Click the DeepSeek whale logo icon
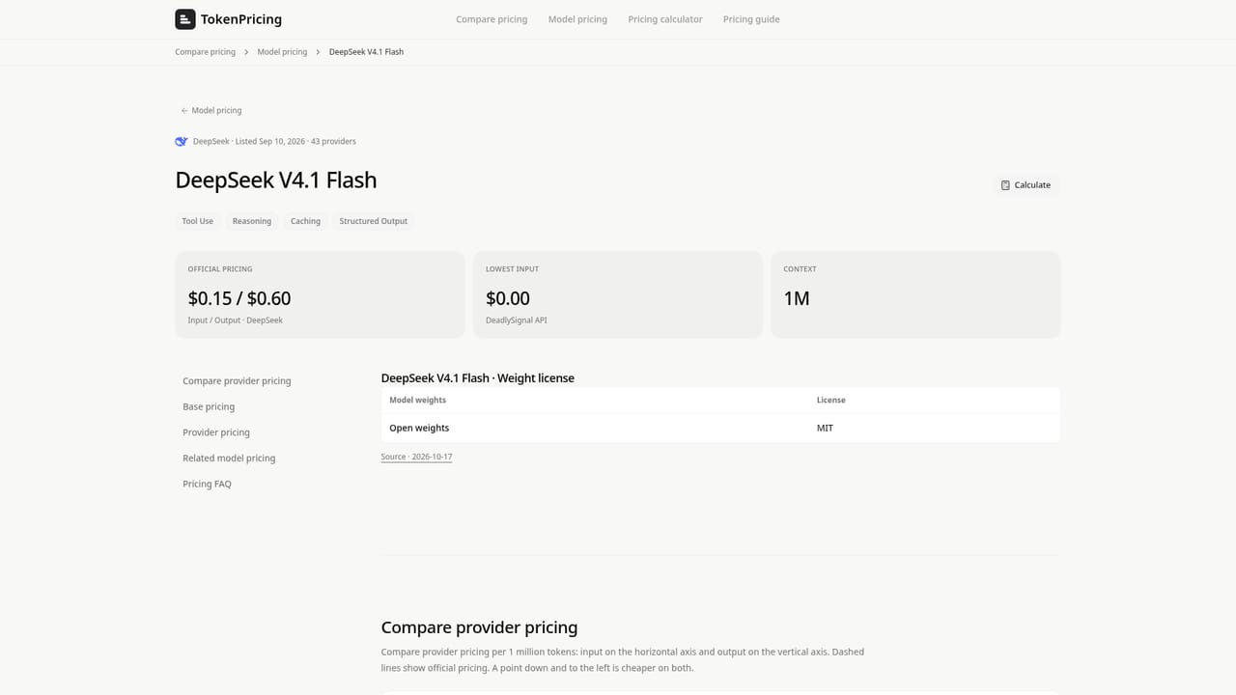 click(x=181, y=141)
